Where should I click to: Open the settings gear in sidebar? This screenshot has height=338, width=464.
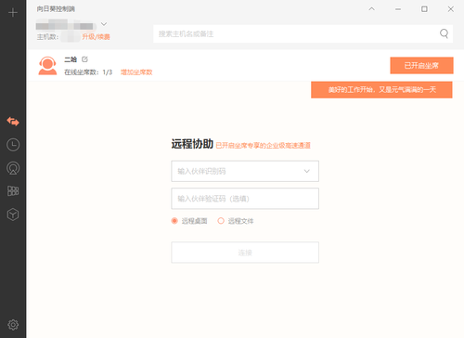pyautogui.click(x=13, y=325)
